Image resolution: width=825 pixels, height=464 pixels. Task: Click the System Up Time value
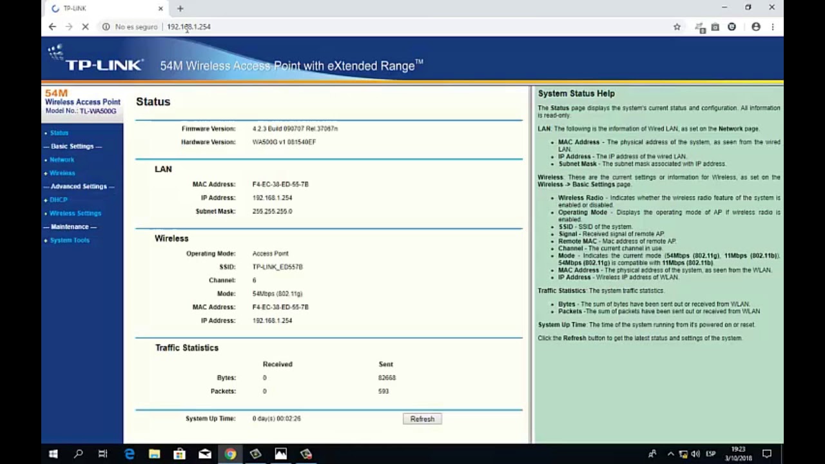(x=277, y=419)
